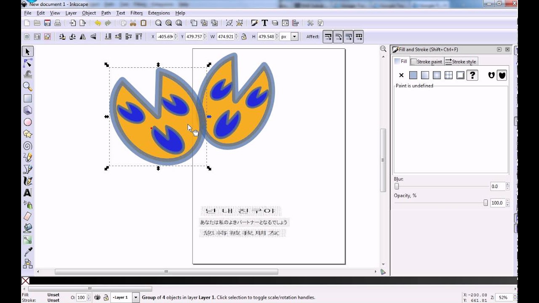
Task: Flip selection horizontally
Action: point(83,37)
